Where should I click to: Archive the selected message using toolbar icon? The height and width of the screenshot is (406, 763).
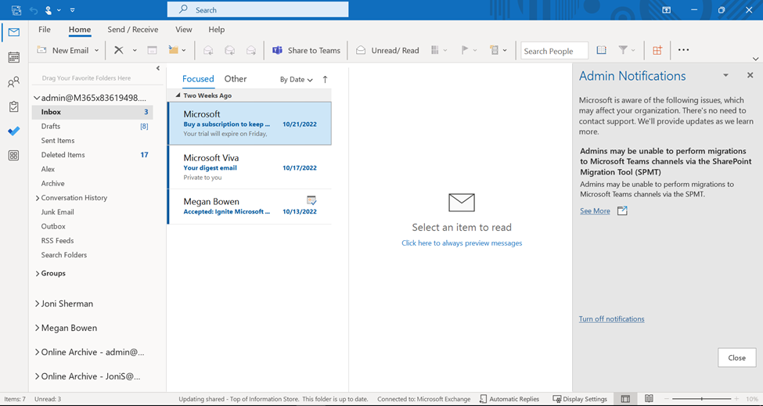pyautogui.click(x=153, y=50)
